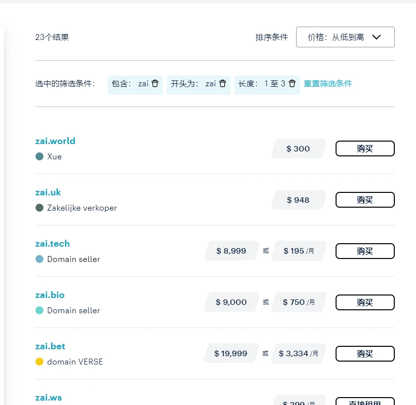This screenshot has width=416, height=405.
Task: Buy zai.tech with the 购买 button
Action: (x=365, y=251)
